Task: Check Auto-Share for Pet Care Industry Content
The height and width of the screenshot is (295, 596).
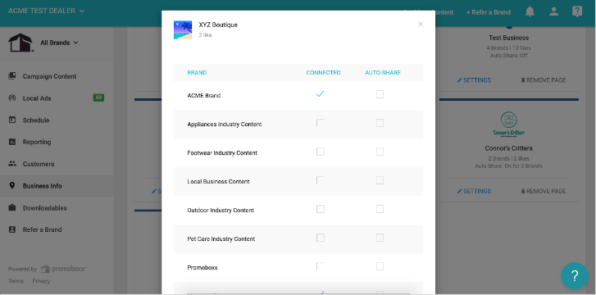Action: (380, 238)
